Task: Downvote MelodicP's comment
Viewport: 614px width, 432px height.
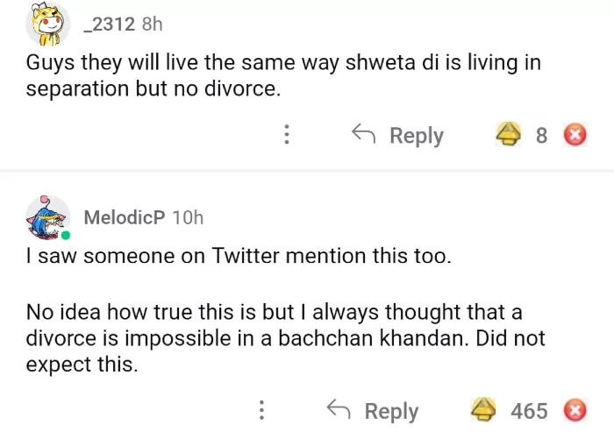Action: [575, 410]
